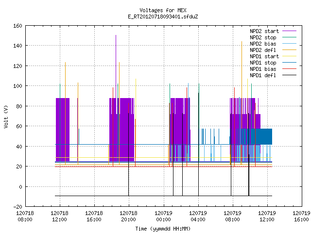Screen dimensions: 311x233
Task: Click the NPD2 stop green legend line
Action: pos(289,37)
